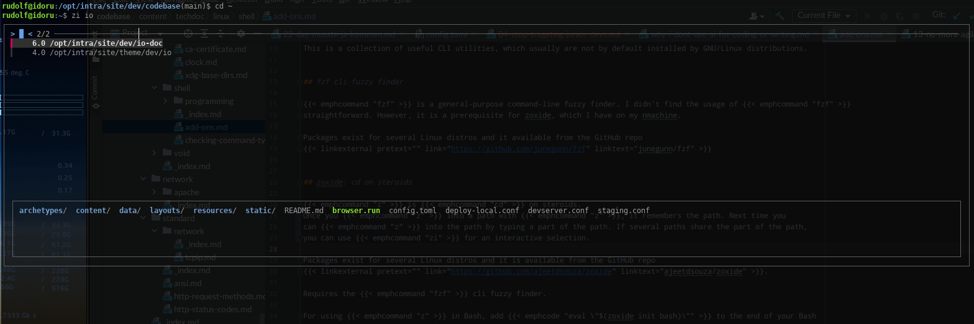Viewport: 974px width, 324px height.
Task: Open Project panel gear options in IDE
Action: (240, 34)
